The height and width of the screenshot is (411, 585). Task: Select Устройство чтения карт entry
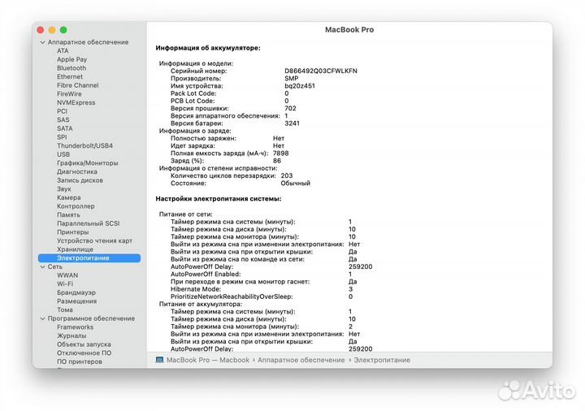click(94, 240)
